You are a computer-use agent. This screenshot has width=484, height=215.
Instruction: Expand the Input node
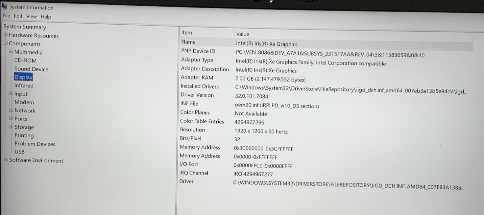pos(11,93)
